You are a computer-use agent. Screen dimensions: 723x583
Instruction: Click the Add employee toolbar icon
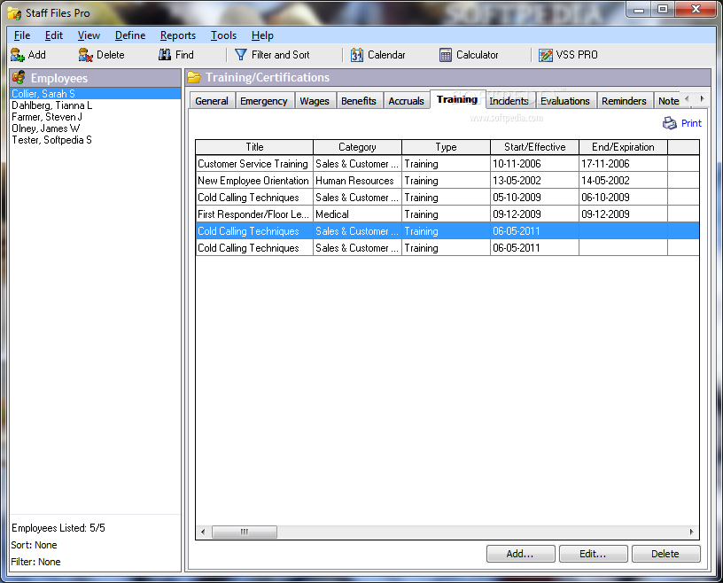tap(18, 55)
